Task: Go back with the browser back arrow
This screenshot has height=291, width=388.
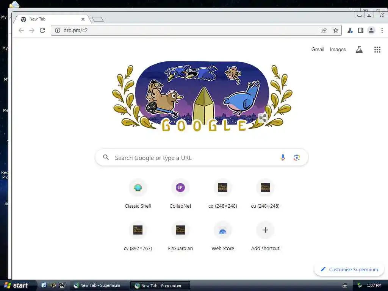Action: coord(21,30)
